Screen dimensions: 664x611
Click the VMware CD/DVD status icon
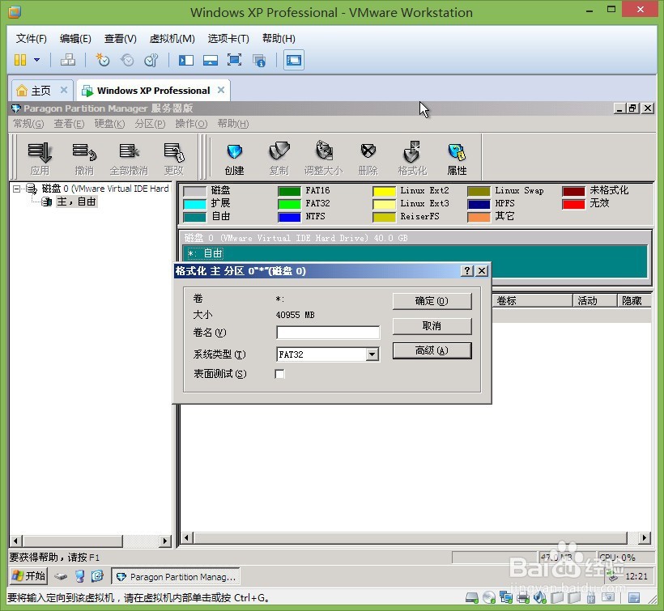(x=489, y=598)
